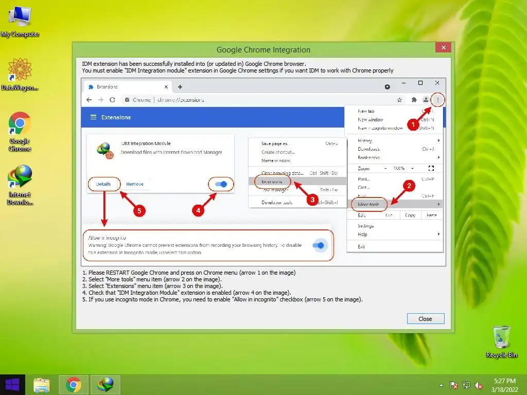This screenshot has height=395, width=527.
Task: Click the line 'If you use incognito mode'
Action: click(x=222, y=300)
